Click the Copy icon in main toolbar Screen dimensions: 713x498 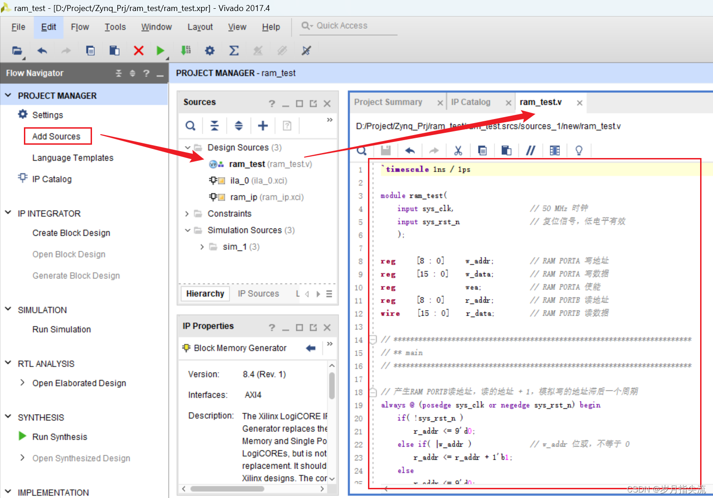click(91, 51)
